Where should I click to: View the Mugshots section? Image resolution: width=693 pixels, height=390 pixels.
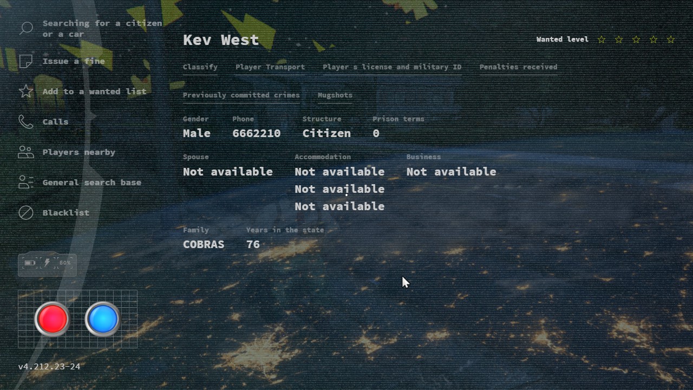[x=335, y=95]
